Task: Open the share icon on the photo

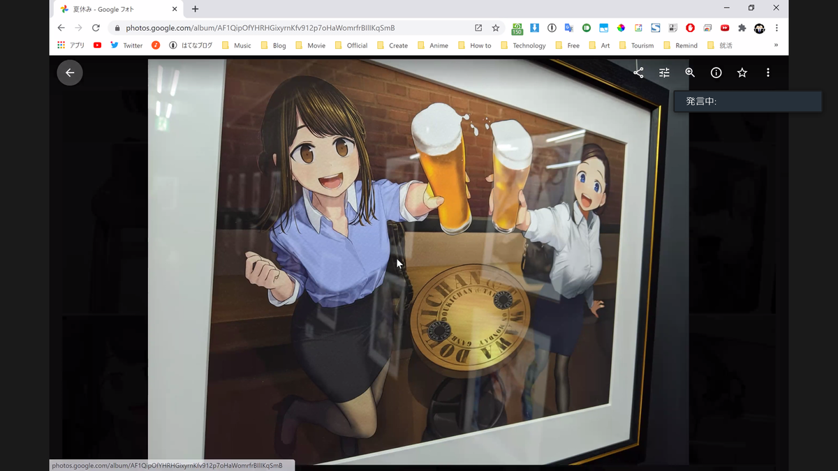Action: 638,73
